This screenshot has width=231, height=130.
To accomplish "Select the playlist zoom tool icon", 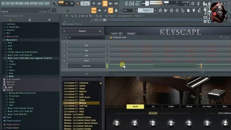I will pos(97,16).
